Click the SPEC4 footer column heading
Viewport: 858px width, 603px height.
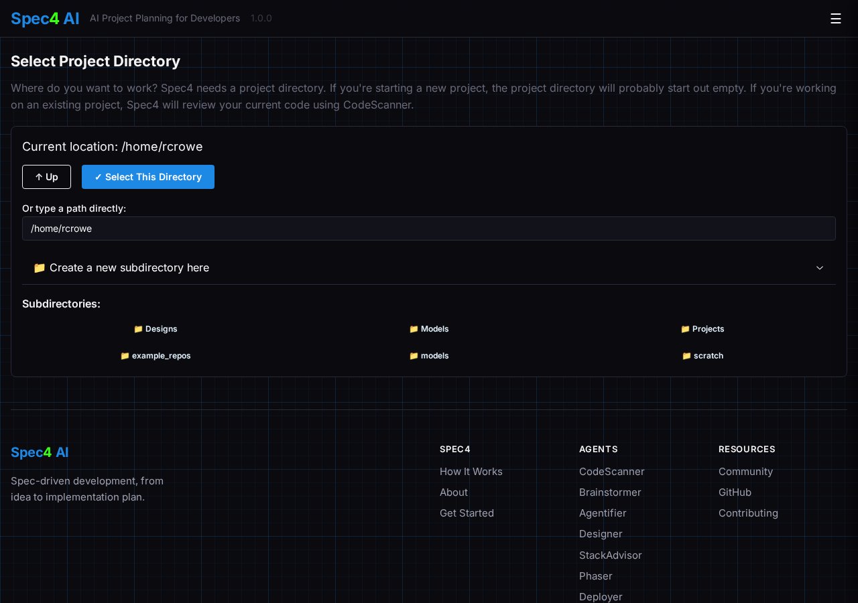pyautogui.click(x=455, y=449)
